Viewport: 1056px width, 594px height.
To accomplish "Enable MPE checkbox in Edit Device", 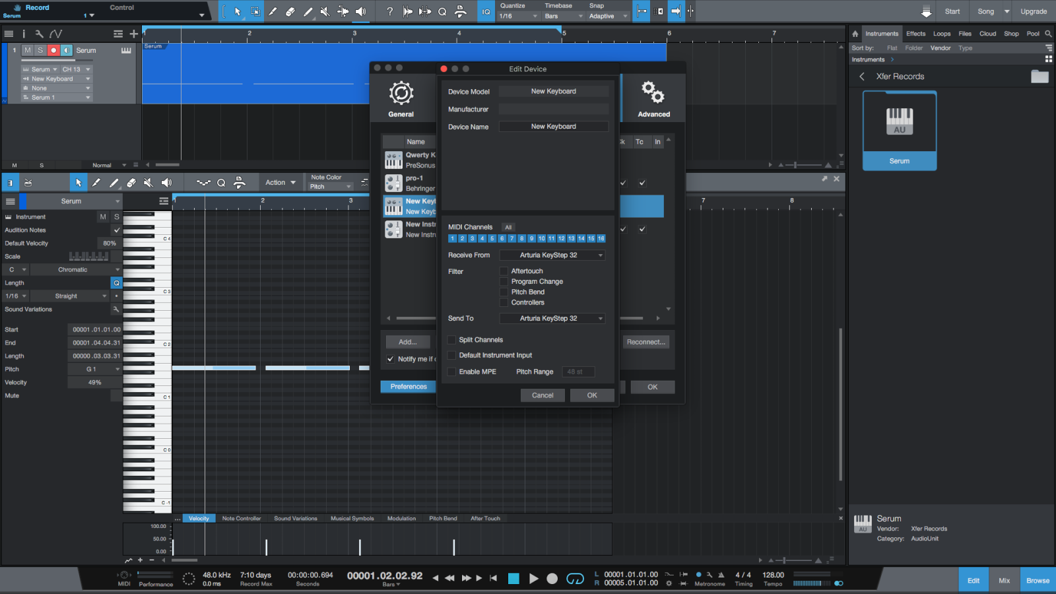I will [x=452, y=372].
